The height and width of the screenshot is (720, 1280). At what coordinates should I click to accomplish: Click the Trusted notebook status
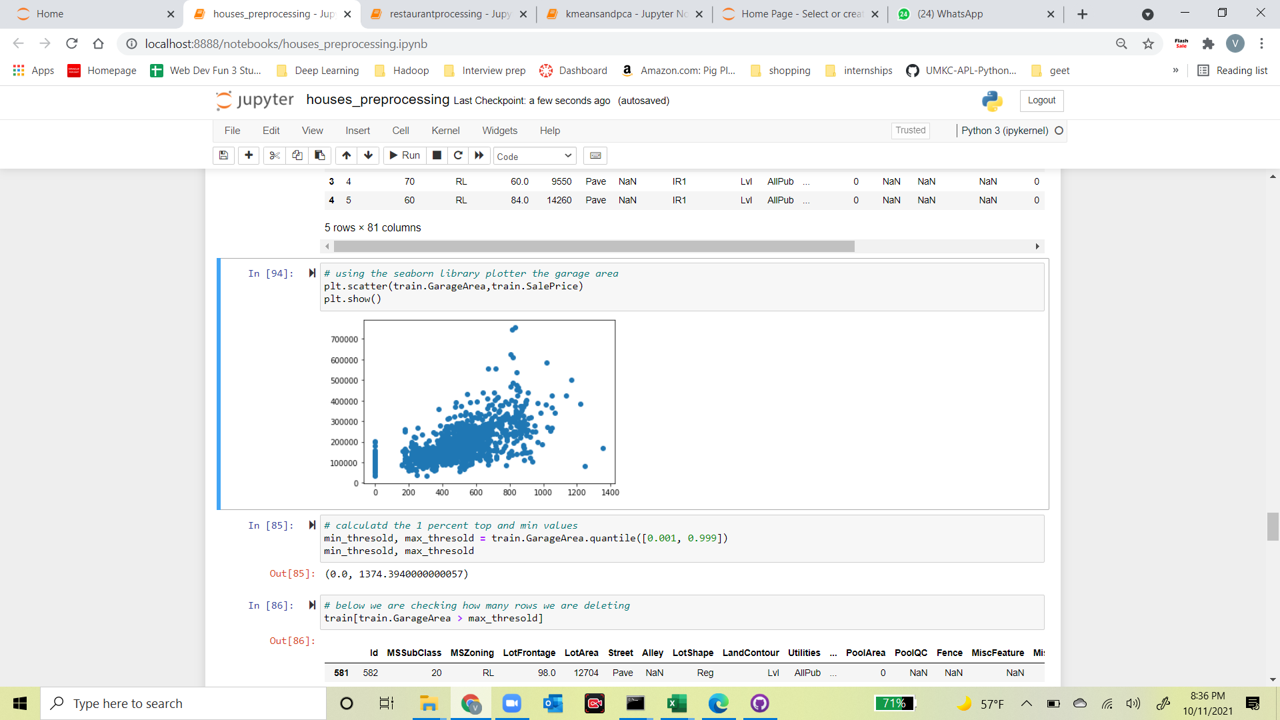coord(910,131)
